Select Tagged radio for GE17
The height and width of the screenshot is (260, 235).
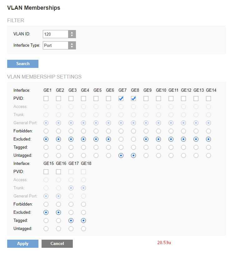(x=71, y=220)
